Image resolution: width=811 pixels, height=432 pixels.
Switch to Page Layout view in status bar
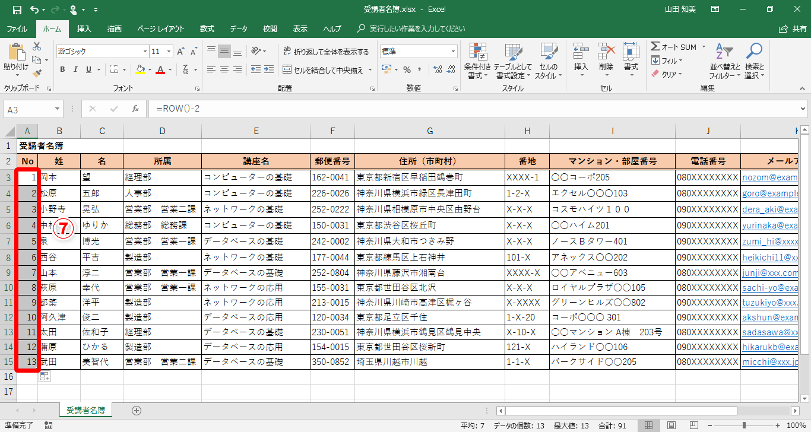click(670, 425)
